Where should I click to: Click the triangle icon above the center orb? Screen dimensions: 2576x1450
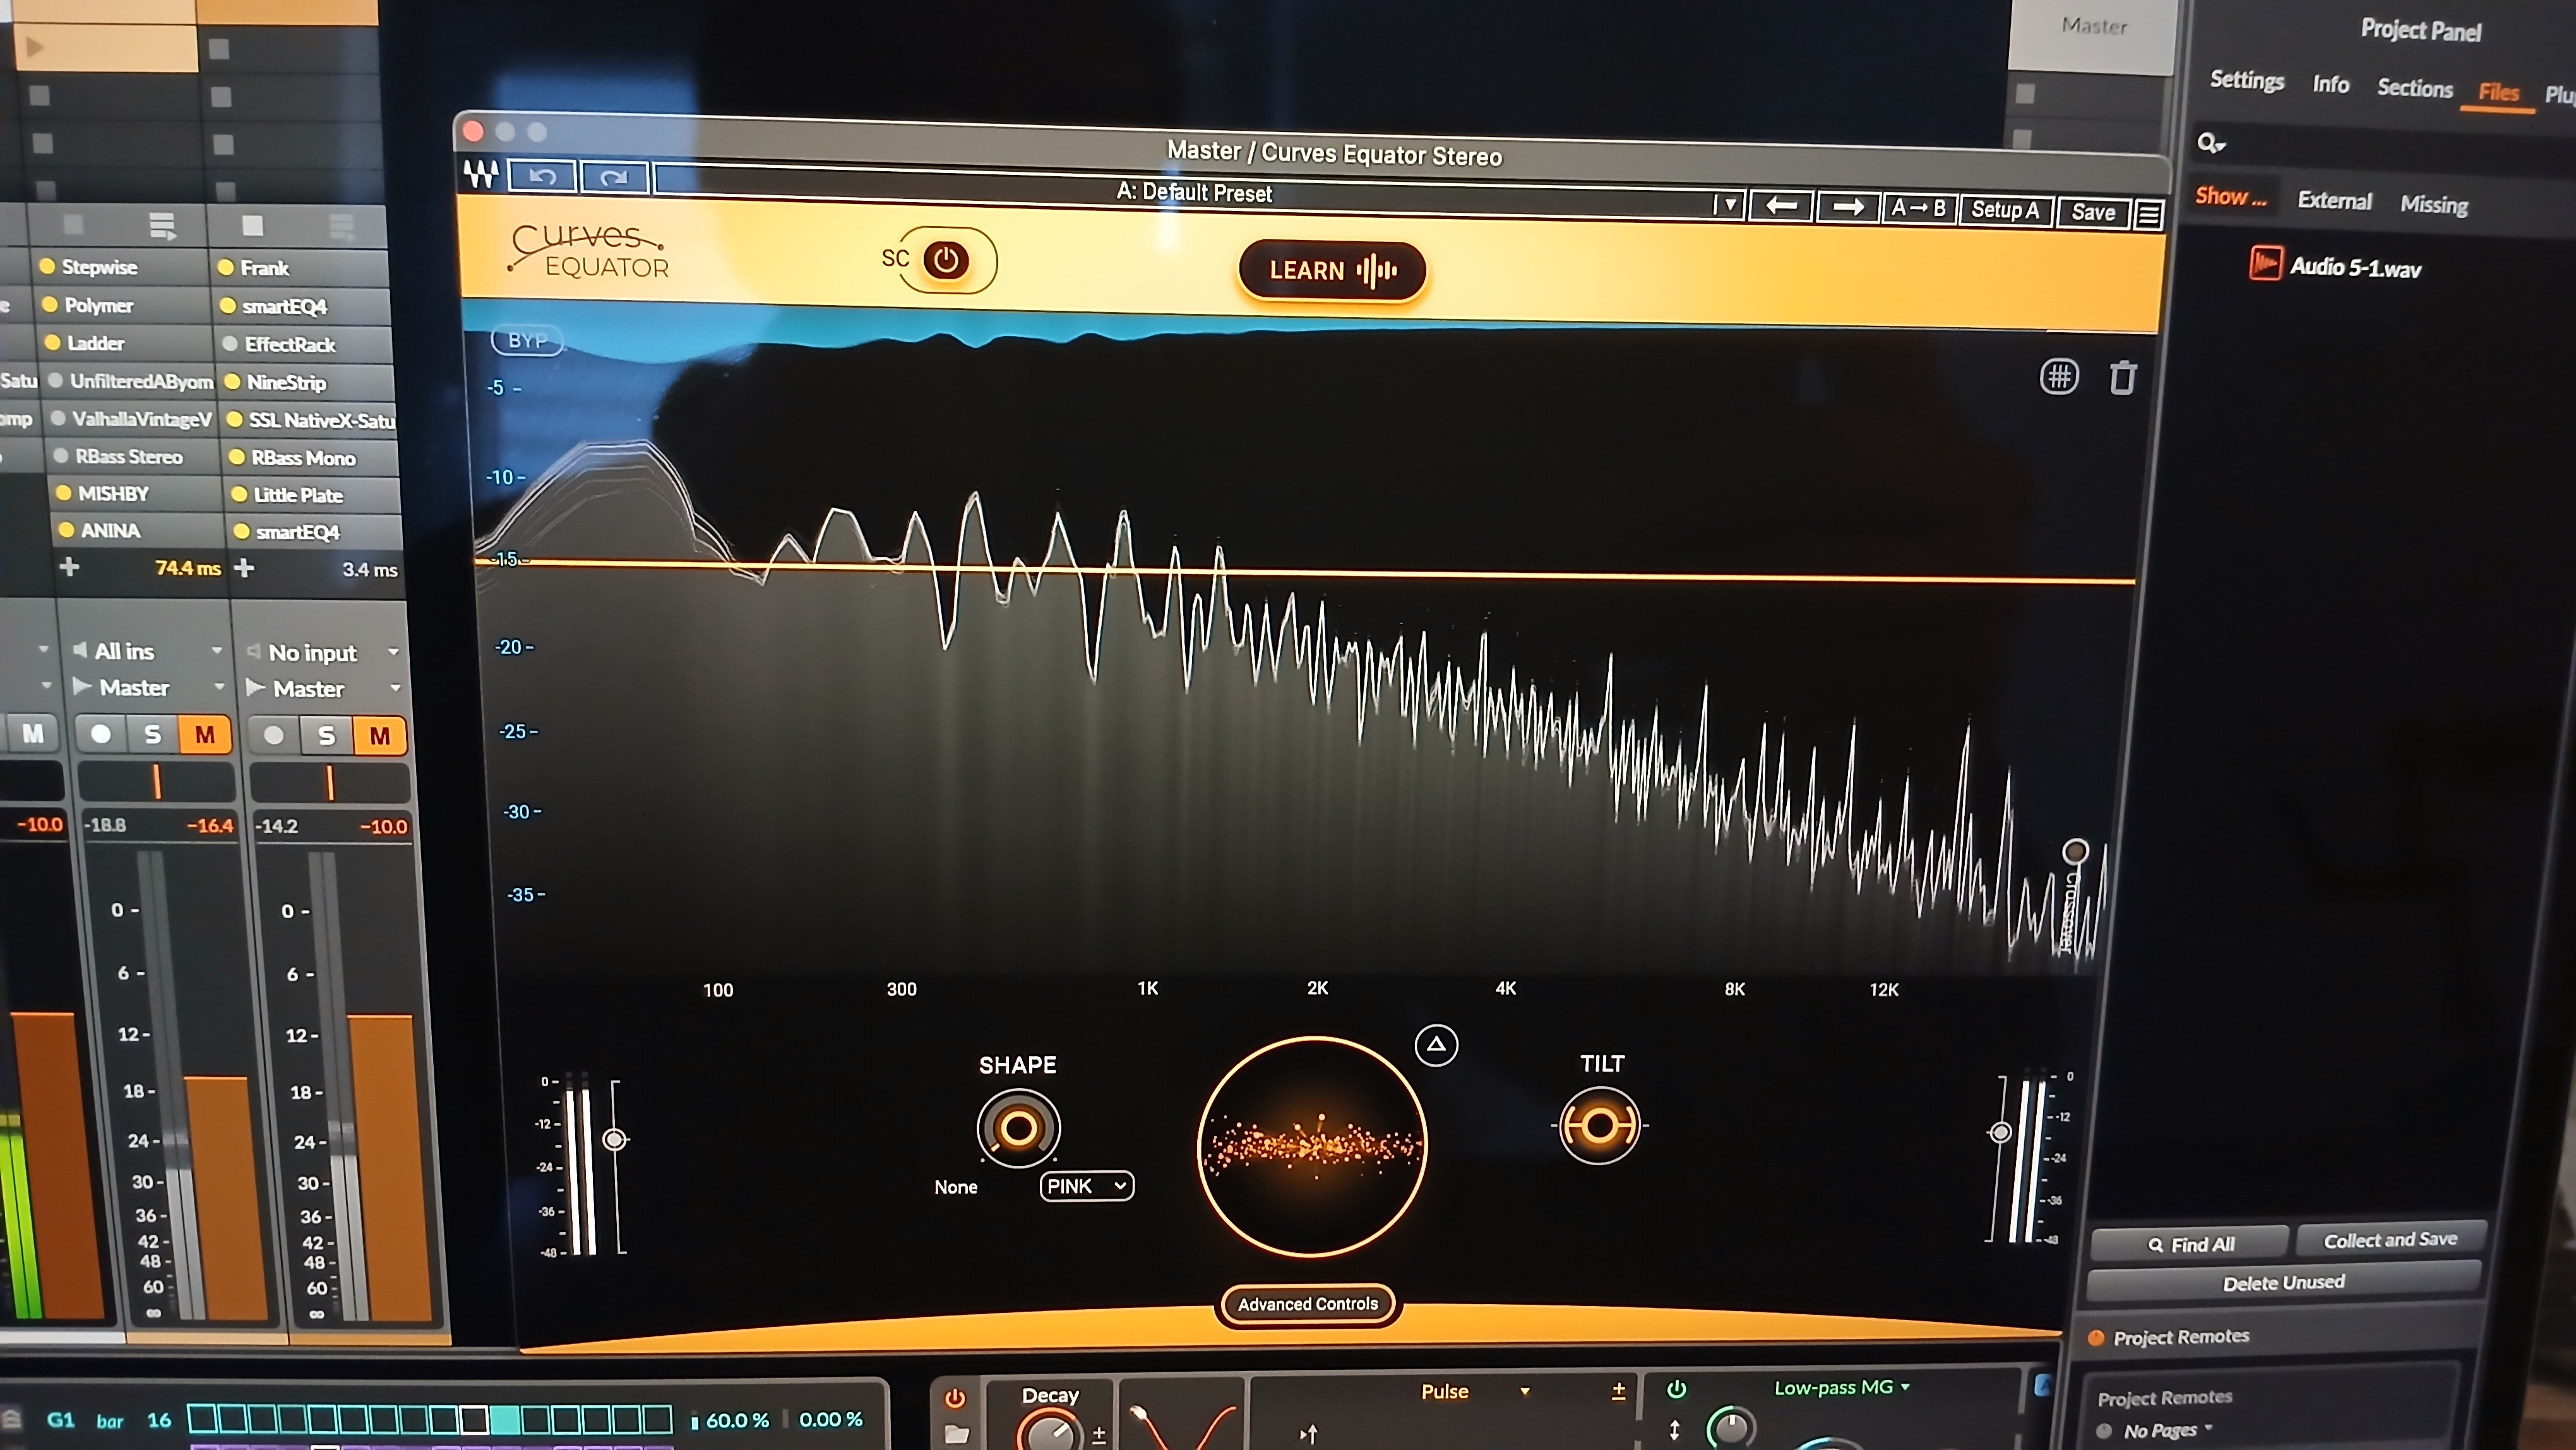pyautogui.click(x=1436, y=1045)
